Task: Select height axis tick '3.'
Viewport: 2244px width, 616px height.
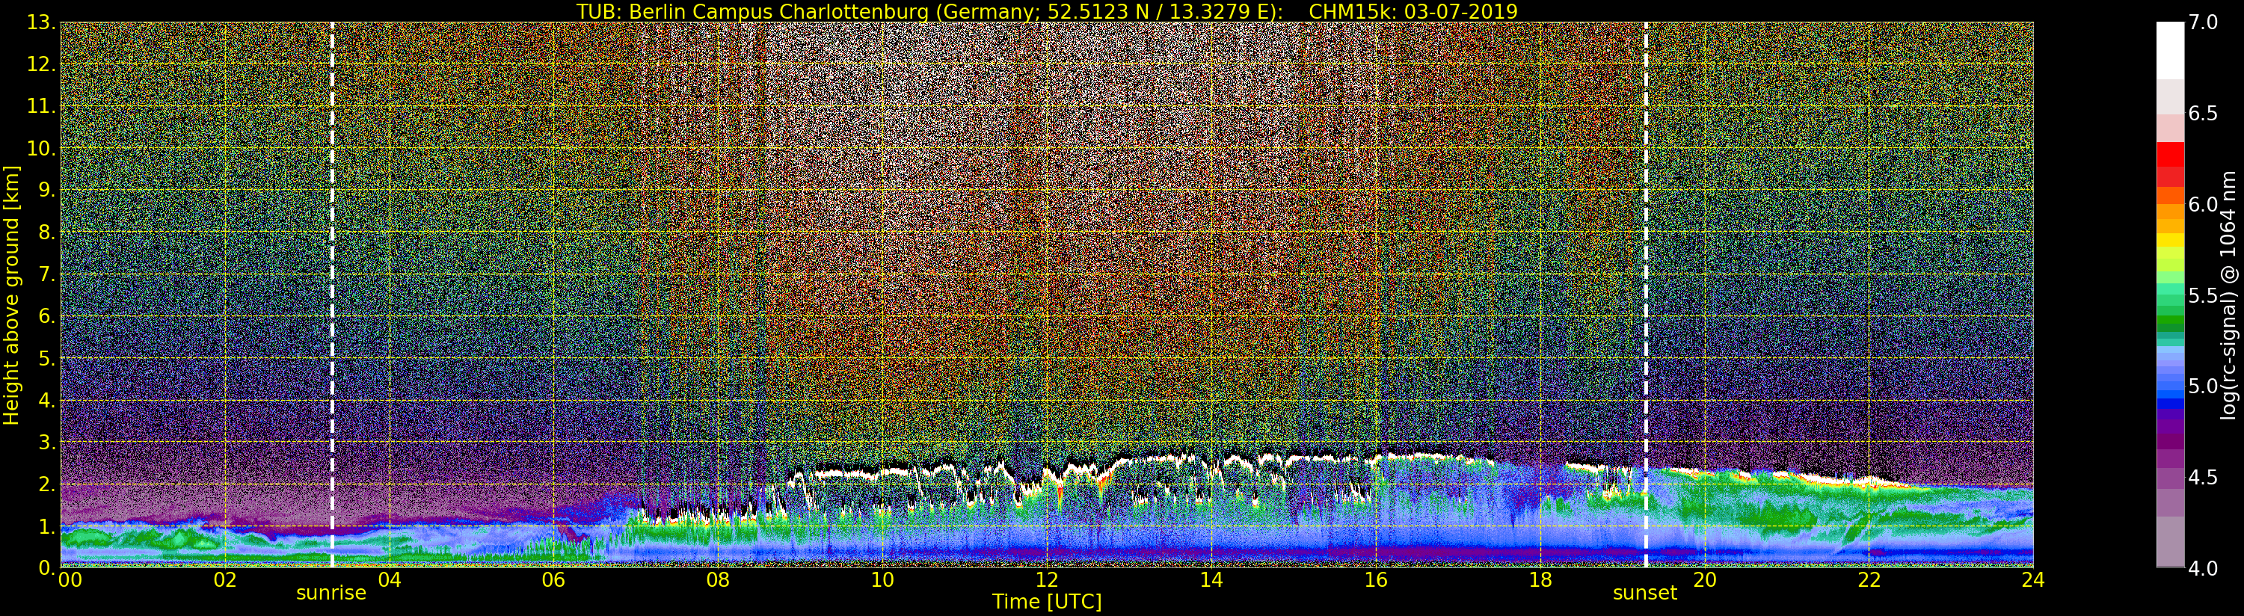Action: point(47,442)
